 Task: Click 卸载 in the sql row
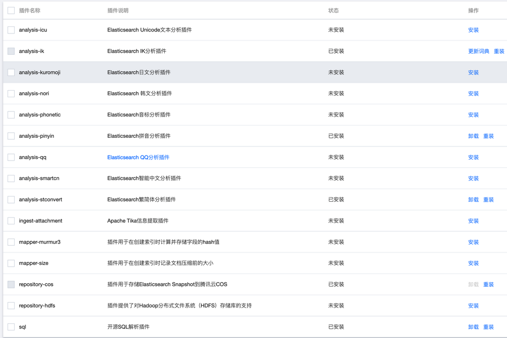473,327
